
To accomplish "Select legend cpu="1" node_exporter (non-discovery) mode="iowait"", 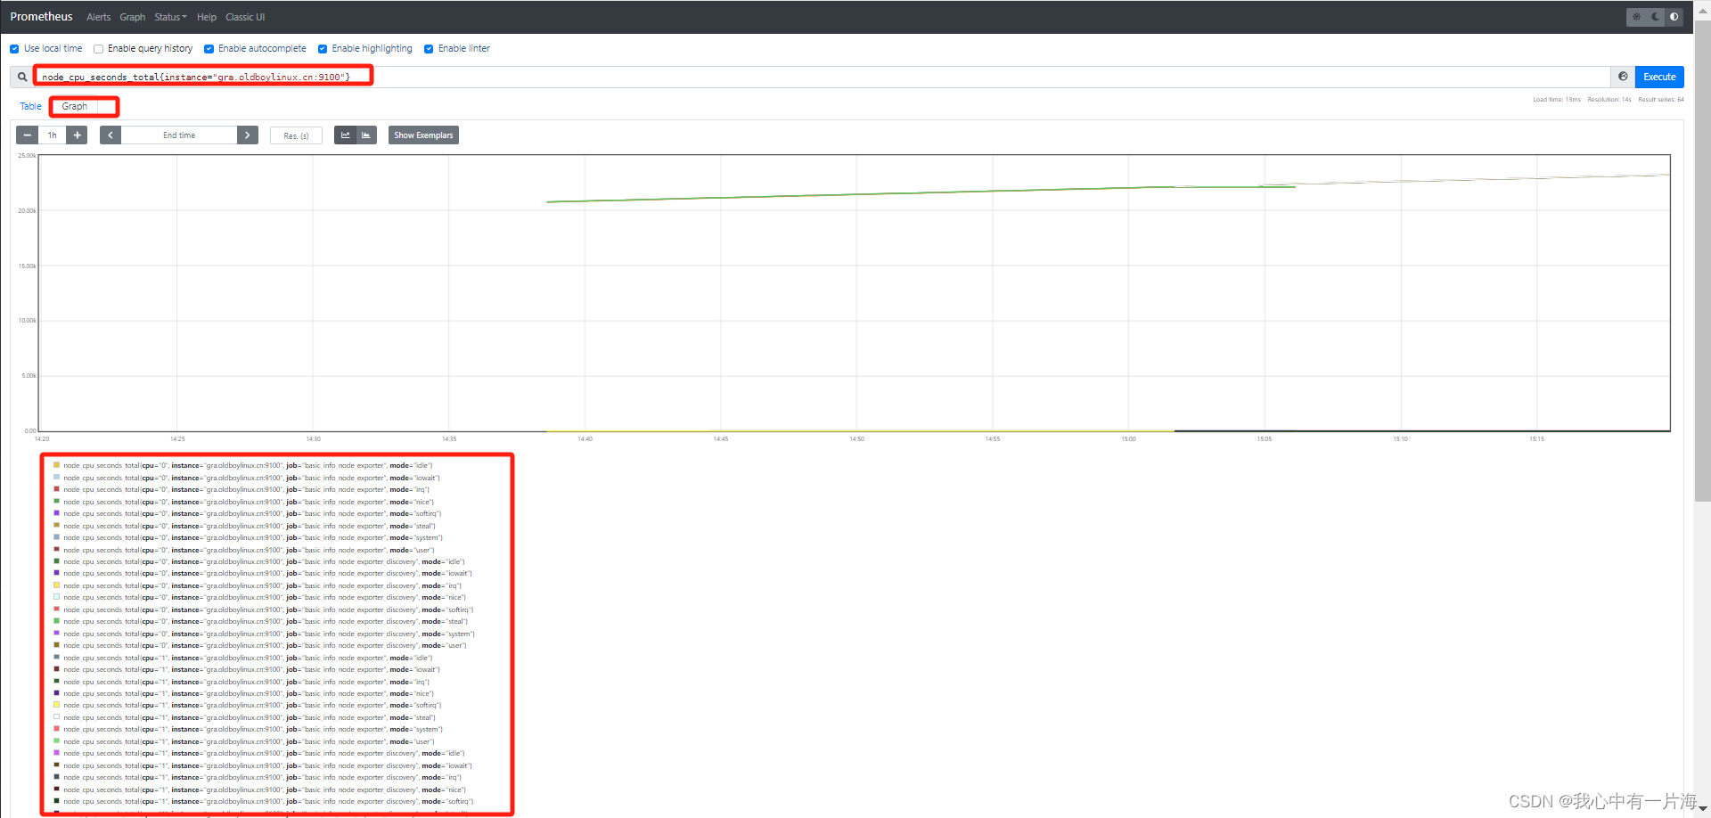I will 247,669.
